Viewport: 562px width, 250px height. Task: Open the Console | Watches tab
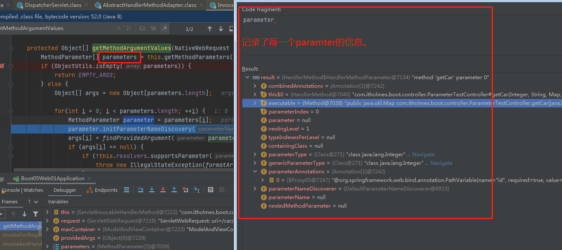22,190
